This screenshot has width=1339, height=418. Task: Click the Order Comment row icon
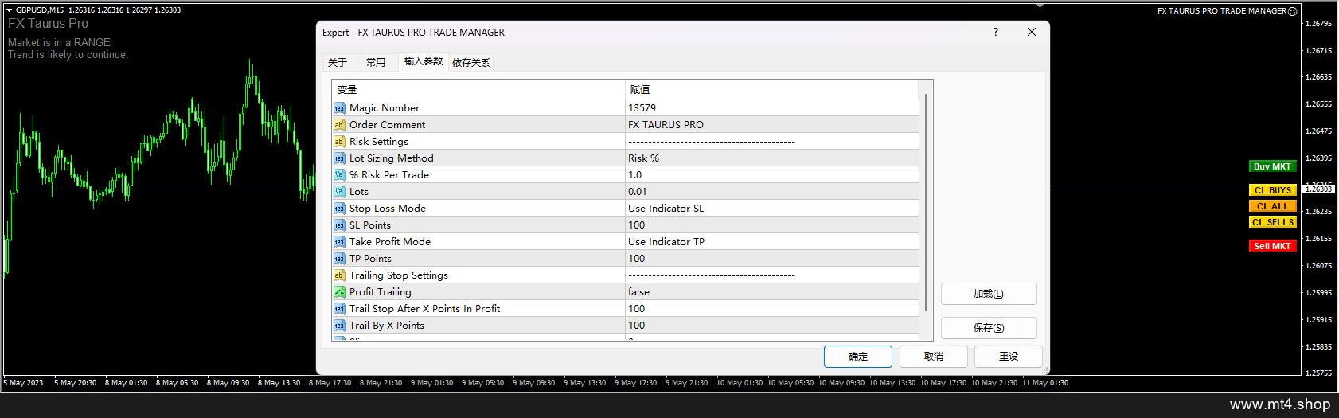pos(339,125)
